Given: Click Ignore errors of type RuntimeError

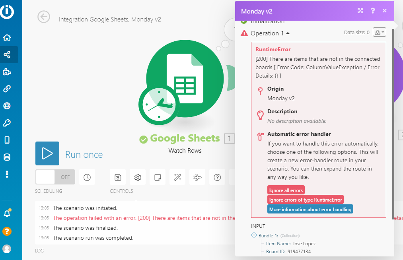Looking at the screenshot, I should [x=306, y=200].
